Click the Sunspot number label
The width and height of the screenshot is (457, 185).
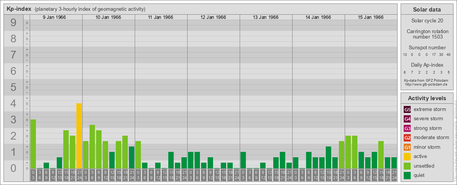click(427, 48)
